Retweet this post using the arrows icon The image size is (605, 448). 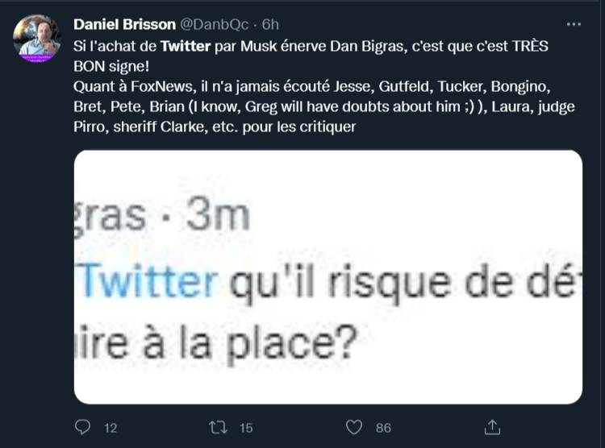(x=218, y=426)
